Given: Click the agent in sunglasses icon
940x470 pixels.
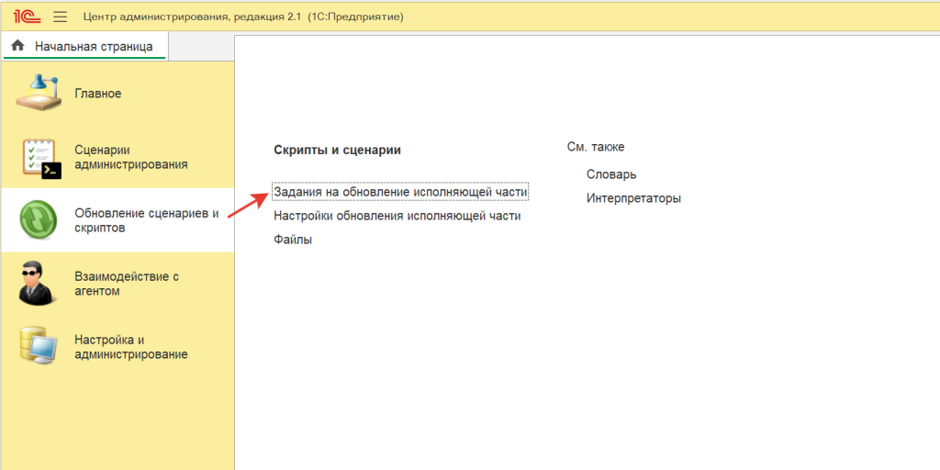Looking at the screenshot, I should coord(38,284).
